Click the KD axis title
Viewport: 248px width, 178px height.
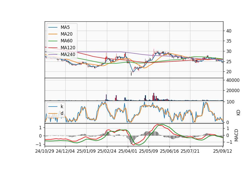pos(238,113)
